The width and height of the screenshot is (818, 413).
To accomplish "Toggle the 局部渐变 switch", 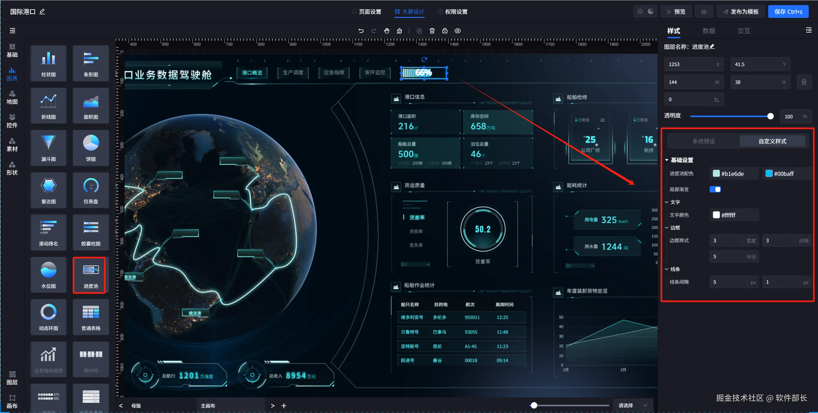I will [x=715, y=189].
